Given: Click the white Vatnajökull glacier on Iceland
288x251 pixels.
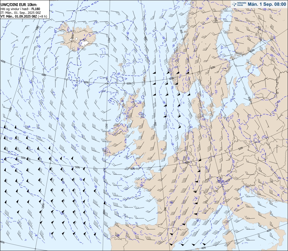Looking at the screenshot, I should tap(84, 43).
